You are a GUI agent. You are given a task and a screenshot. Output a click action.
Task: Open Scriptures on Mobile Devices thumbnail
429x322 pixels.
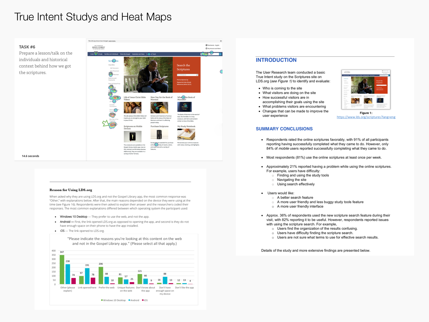point(132,137)
